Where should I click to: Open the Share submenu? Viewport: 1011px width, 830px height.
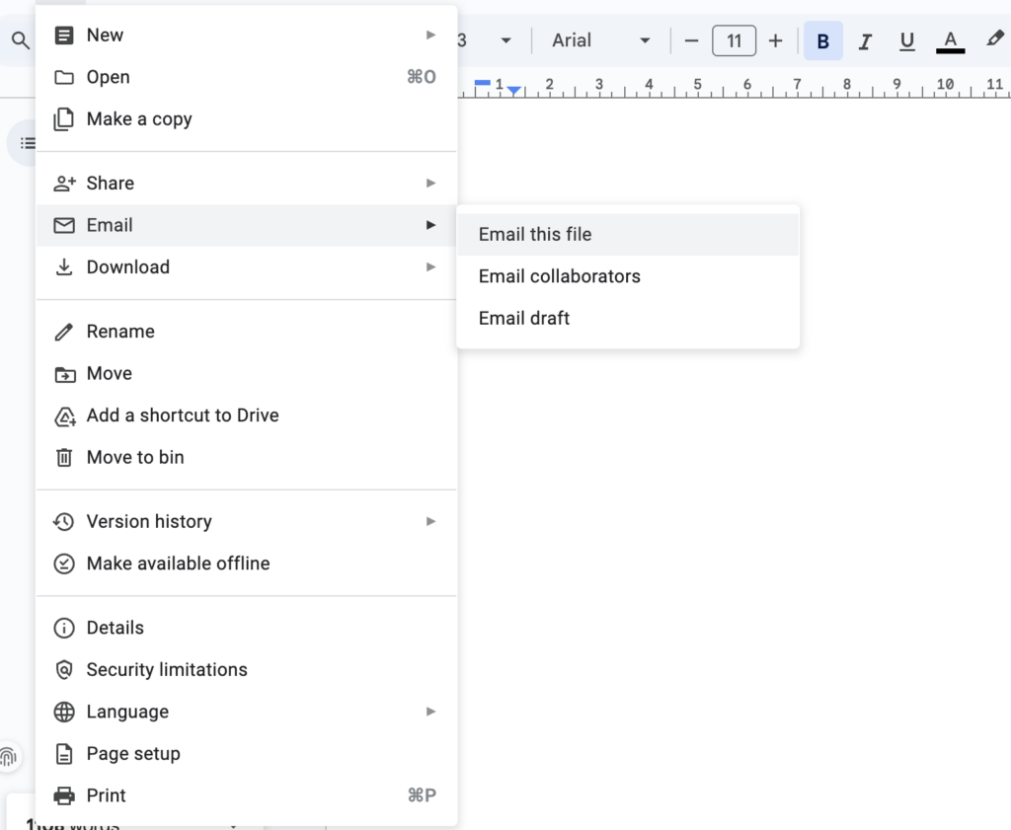(x=246, y=183)
